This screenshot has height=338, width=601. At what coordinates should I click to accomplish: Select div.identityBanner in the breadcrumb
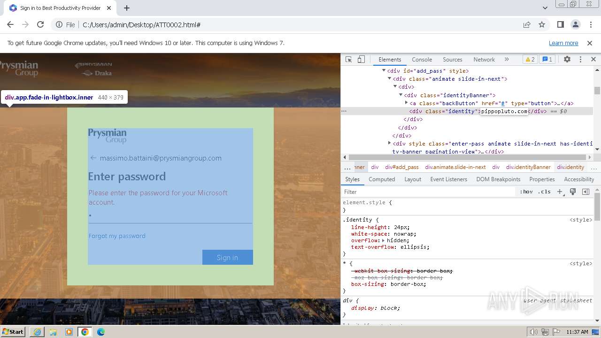tap(528, 167)
